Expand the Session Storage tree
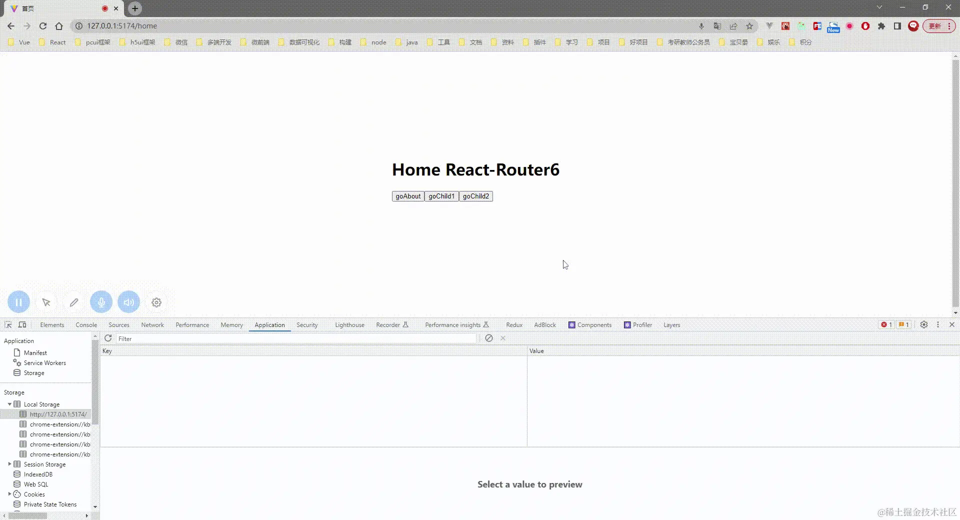Screen dimensions: 960x520 point(9,464)
